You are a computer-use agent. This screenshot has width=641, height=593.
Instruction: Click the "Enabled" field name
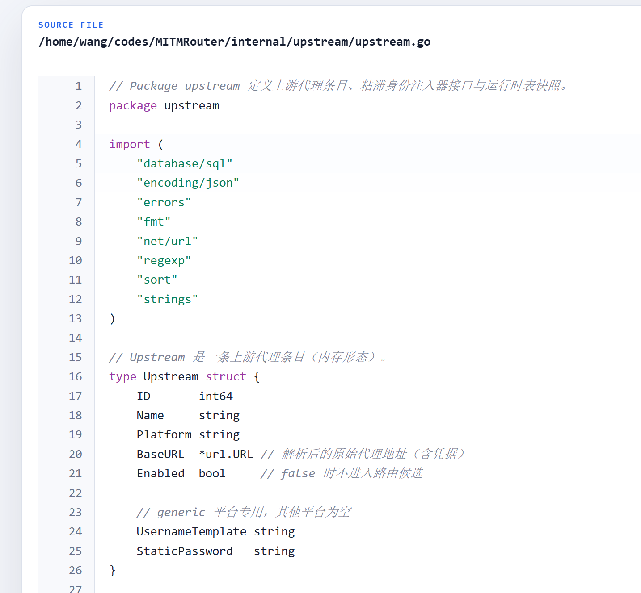pos(160,473)
